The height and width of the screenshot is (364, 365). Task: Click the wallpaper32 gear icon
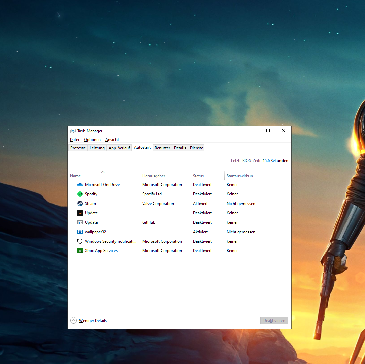pos(80,232)
